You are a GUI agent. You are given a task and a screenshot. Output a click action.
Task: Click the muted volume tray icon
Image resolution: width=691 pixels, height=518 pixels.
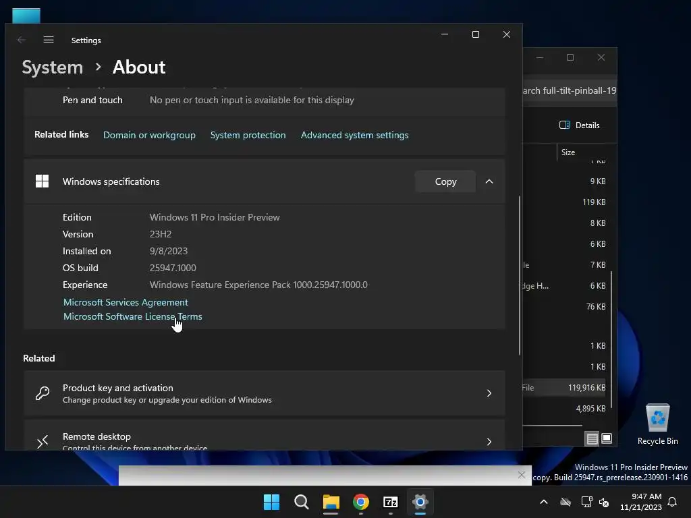(604, 502)
